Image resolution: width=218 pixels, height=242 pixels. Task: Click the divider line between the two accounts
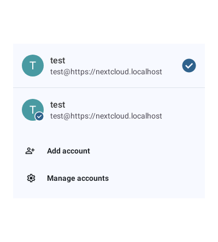pos(109,87)
